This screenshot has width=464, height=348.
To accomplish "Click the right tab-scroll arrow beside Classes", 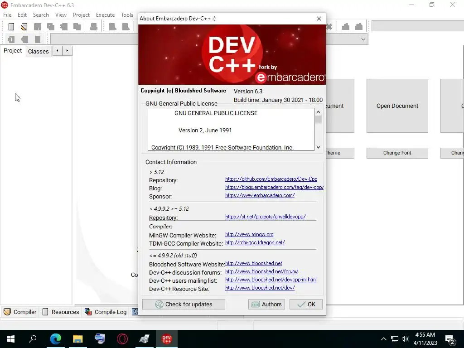I will (67, 51).
